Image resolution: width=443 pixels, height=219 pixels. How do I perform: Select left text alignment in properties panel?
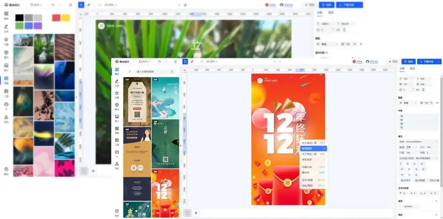click(402, 169)
